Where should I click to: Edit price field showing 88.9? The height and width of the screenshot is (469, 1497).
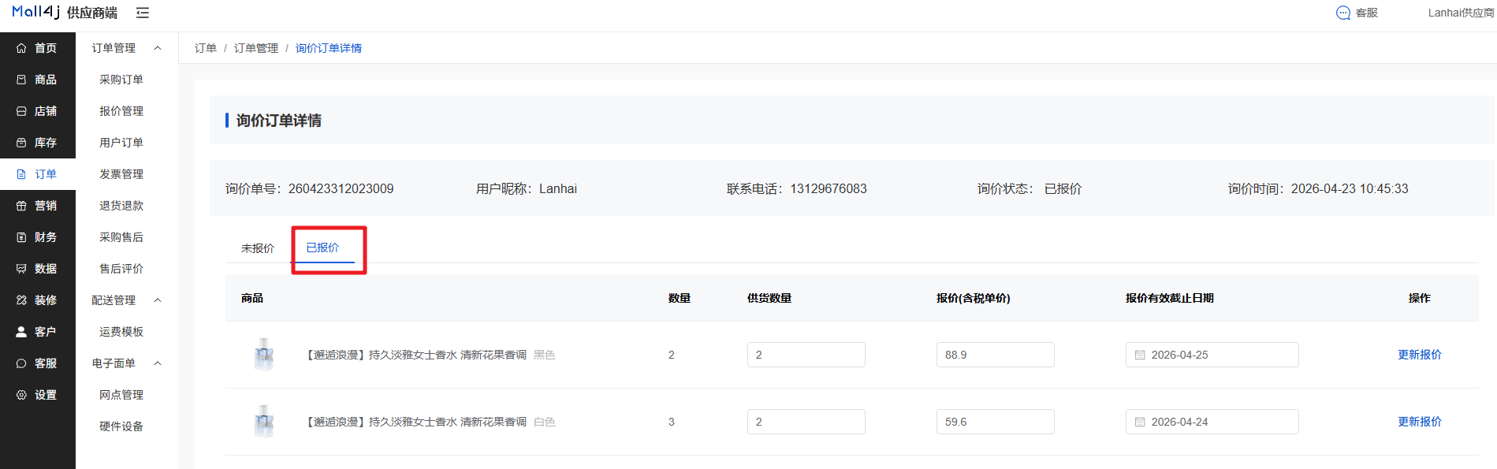[x=996, y=355]
